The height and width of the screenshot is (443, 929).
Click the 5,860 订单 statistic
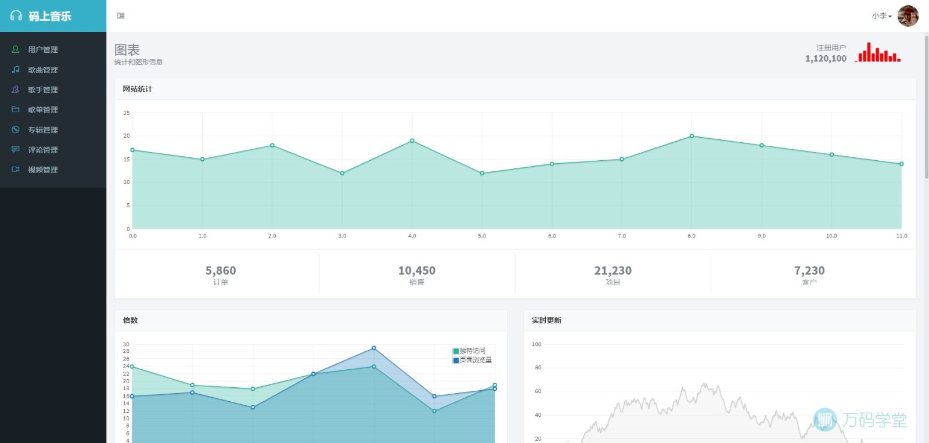pyautogui.click(x=221, y=275)
